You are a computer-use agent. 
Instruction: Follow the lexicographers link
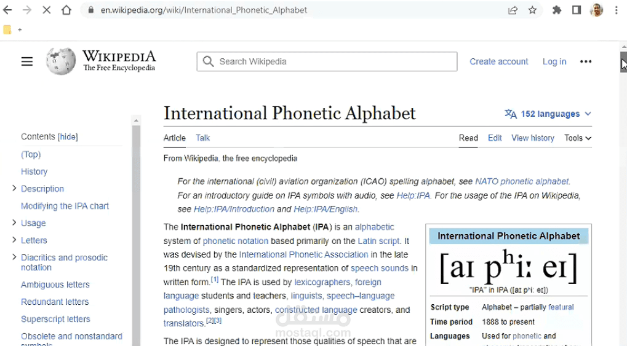click(x=322, y=282)
